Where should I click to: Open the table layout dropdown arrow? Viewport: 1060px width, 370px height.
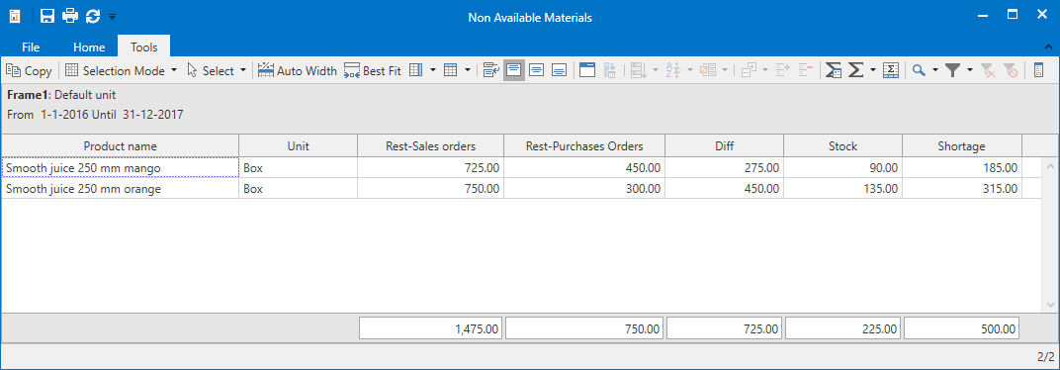coord(467,70)
